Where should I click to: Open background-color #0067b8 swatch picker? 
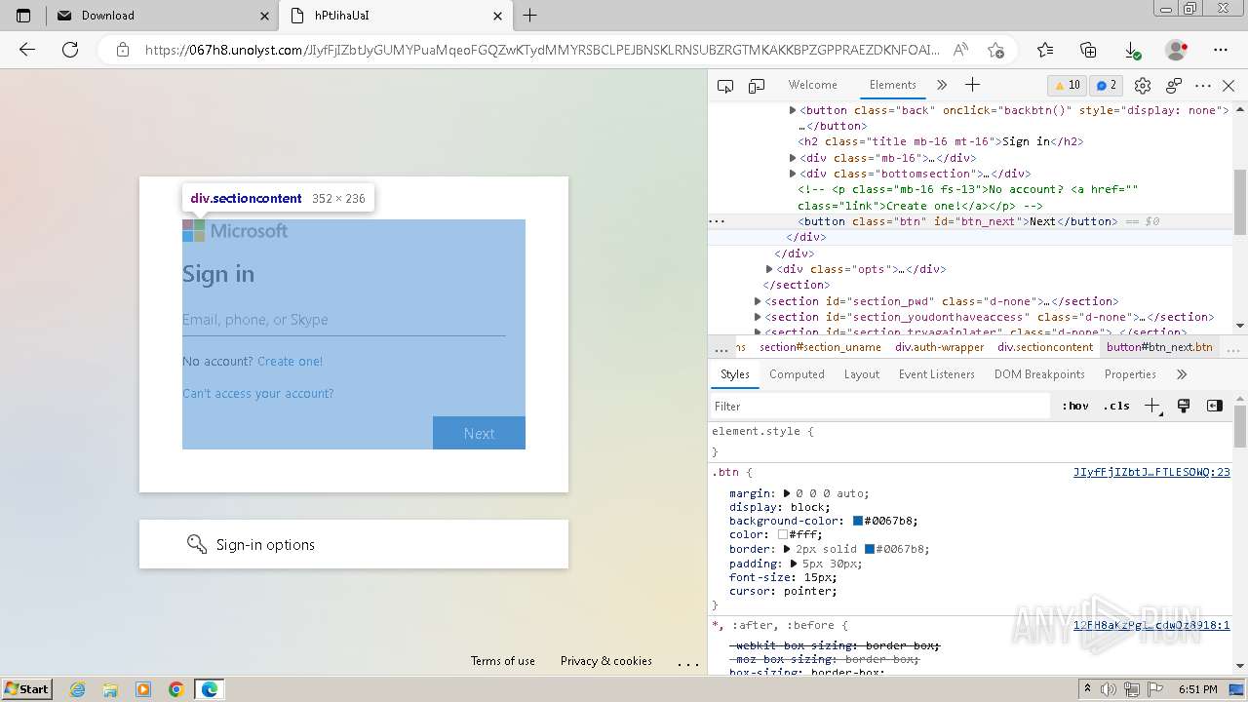[x=858, y=522]
